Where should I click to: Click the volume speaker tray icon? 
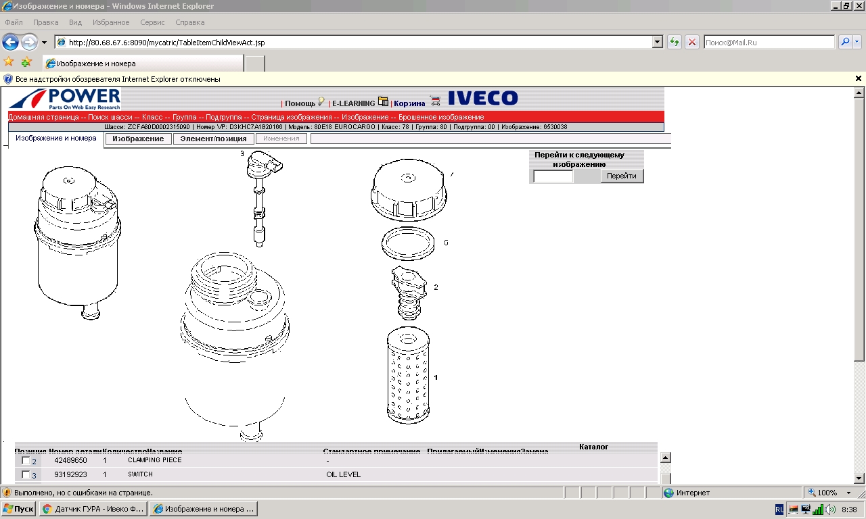(x=830, y=509)
